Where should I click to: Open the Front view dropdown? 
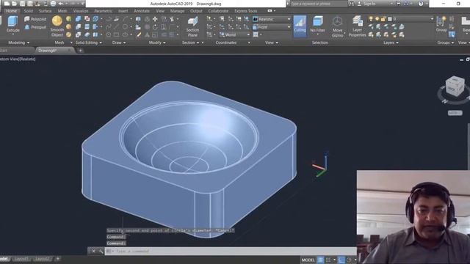click(272, 27)
